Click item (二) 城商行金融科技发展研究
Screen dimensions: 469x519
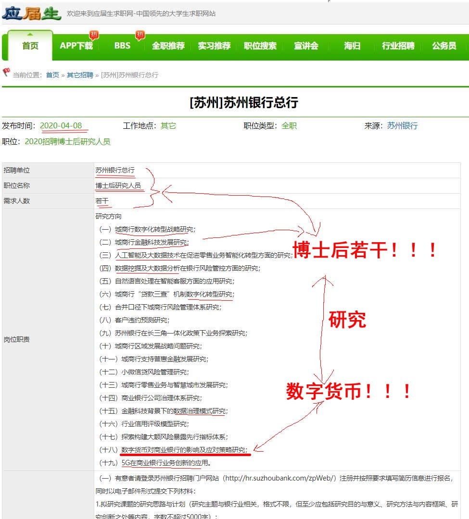144,242
